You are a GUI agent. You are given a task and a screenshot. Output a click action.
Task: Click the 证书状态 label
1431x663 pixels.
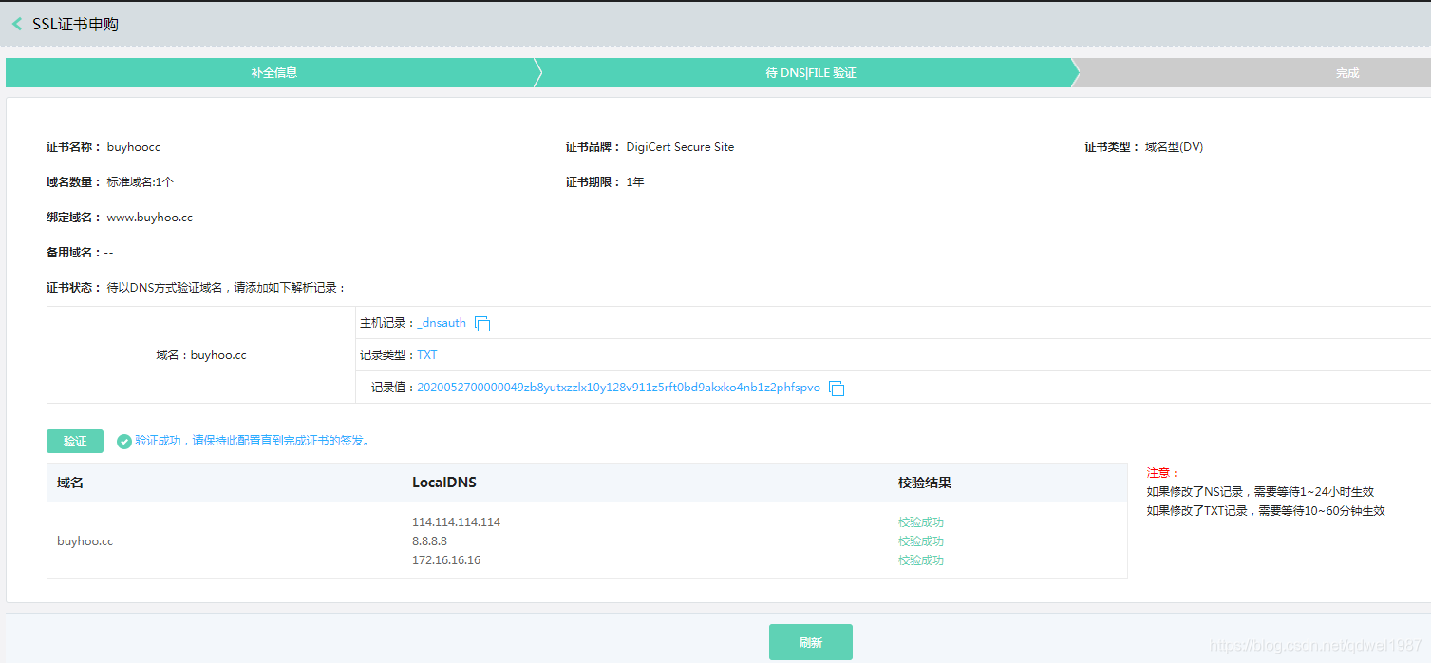click(x=73, y=288)
